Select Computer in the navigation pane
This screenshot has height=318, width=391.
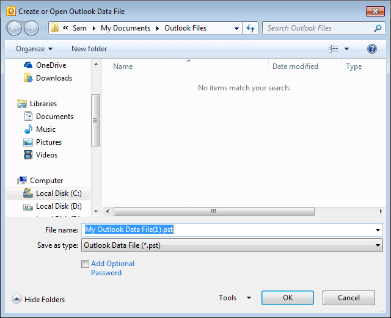(46, 181)
